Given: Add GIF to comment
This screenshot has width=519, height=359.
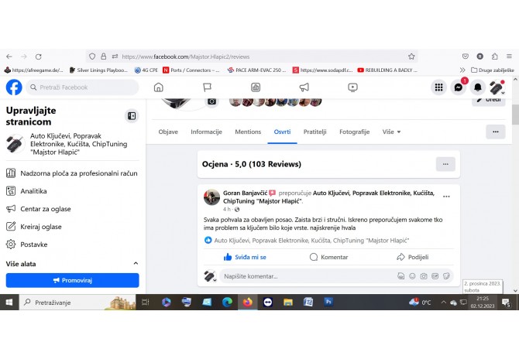Looking at the screenshot, I should pyautogui.click(x=435, y=276).
